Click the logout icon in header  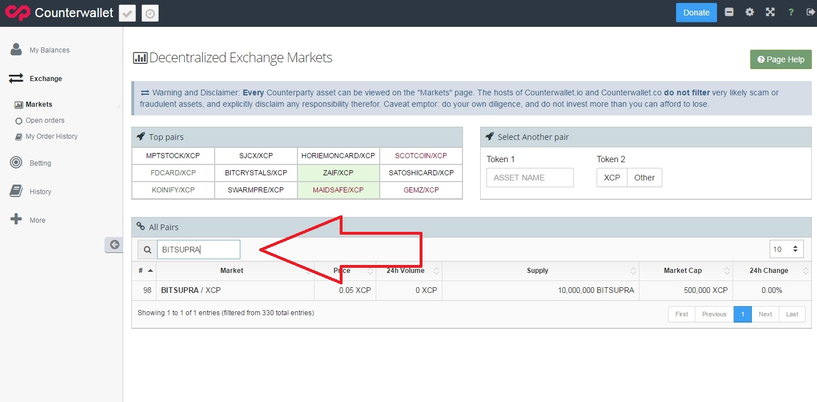click(x=810, y=12)
